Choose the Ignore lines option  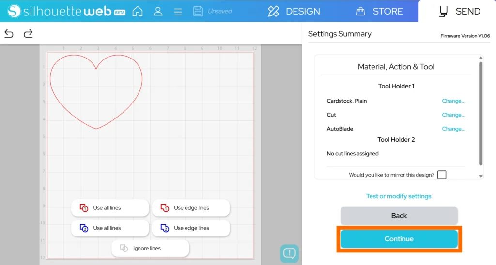click(x=150, y=249)
